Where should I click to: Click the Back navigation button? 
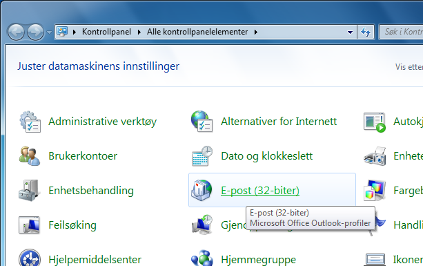tap(16, 32)
